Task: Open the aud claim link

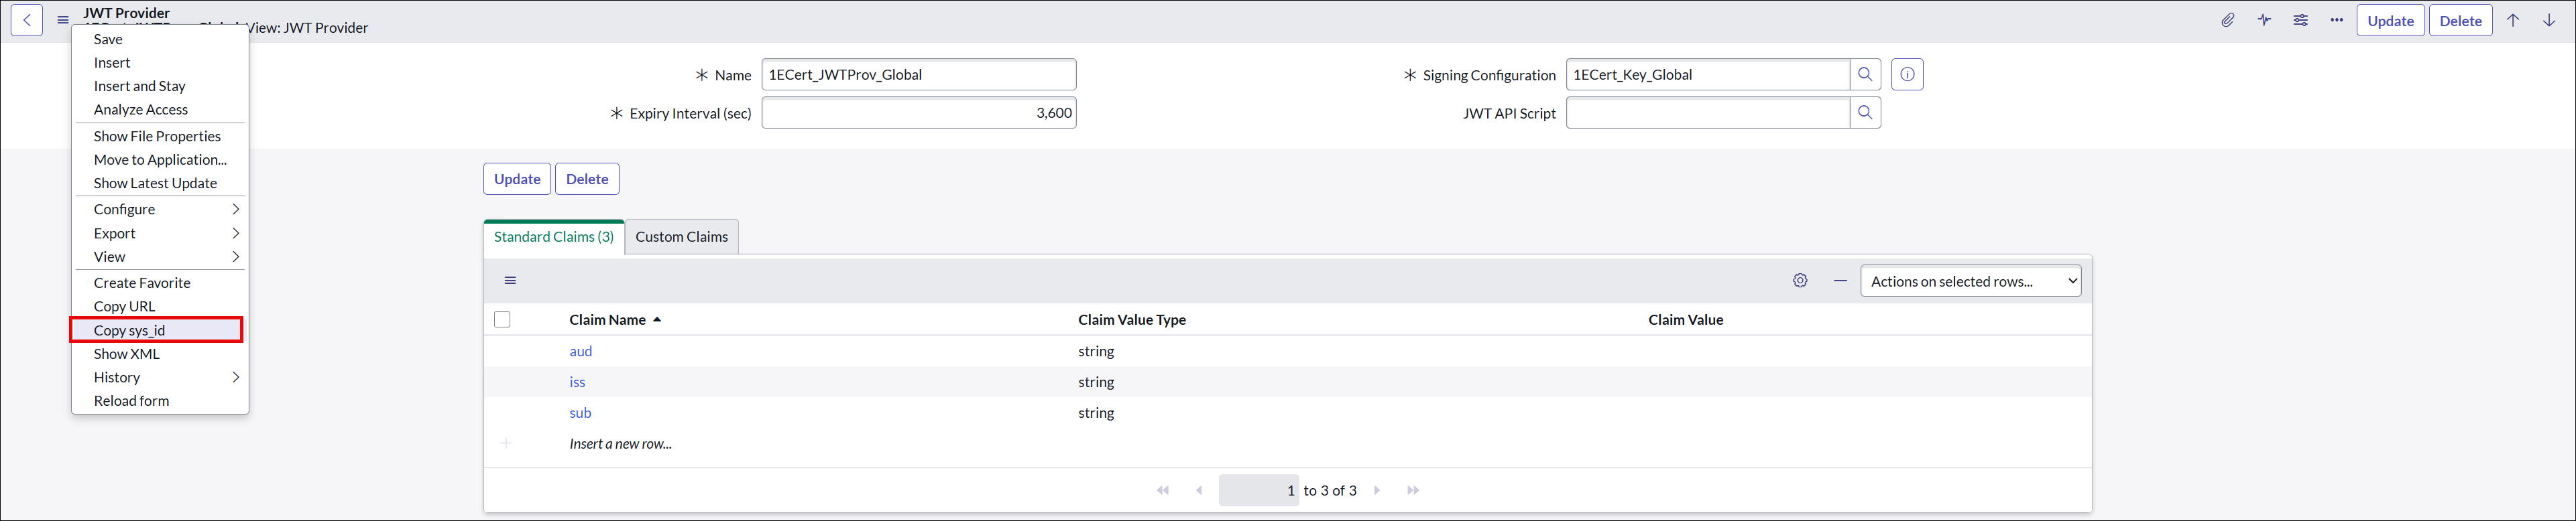Action: pos(581,352)
